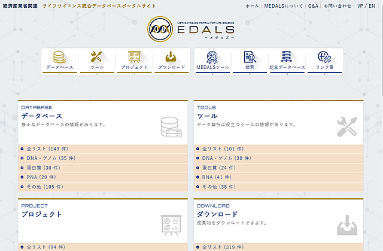Open the Q&A page
This screenshot has height=251, width=383.
tap(313, 6)
